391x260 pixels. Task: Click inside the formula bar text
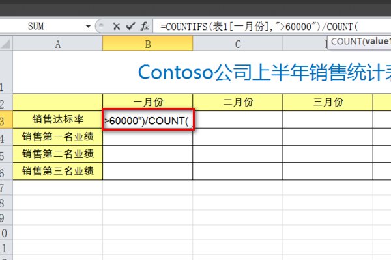click(259, 27)
